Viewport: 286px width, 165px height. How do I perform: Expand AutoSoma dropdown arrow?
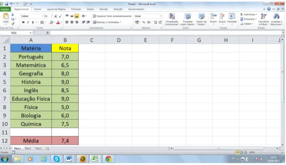tap(257, 14)
